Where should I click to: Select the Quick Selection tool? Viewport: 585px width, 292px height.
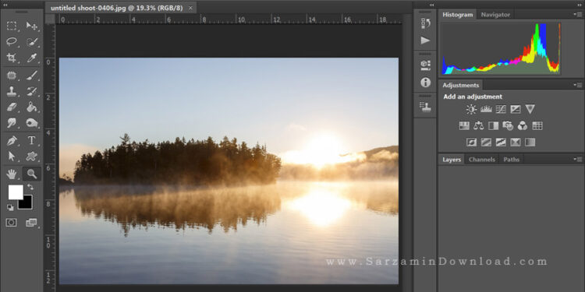pyautogui.click(x=32, y=41)
